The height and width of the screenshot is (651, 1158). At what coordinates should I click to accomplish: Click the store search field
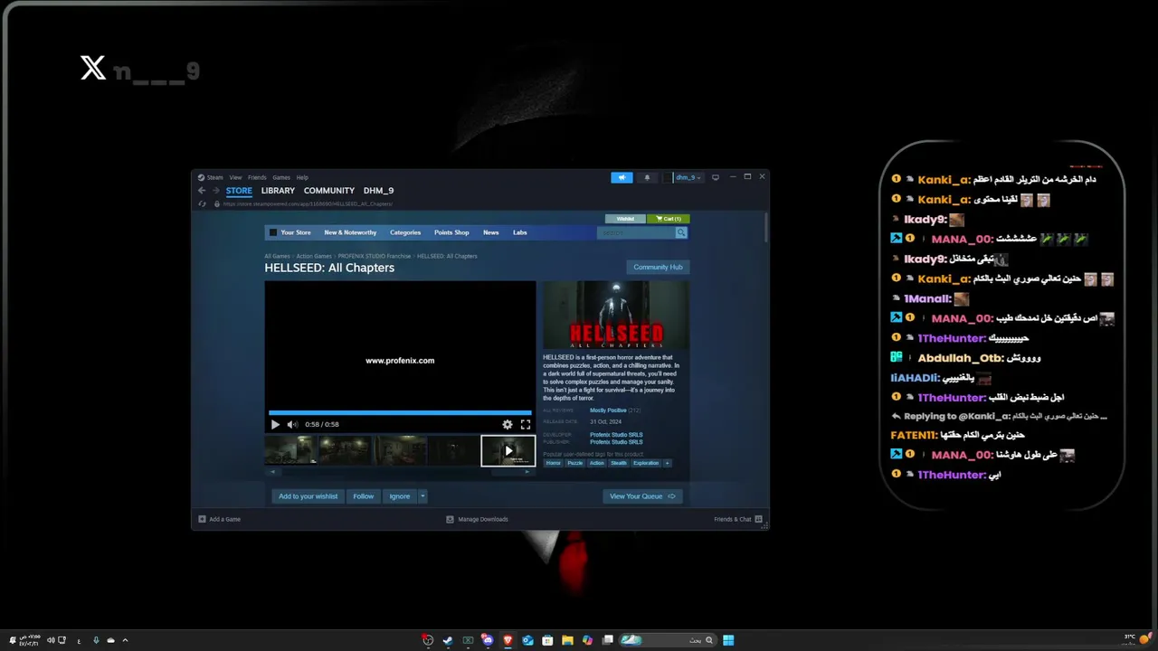[x=636, y=232]
